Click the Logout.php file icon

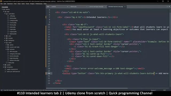pos(8,31)
